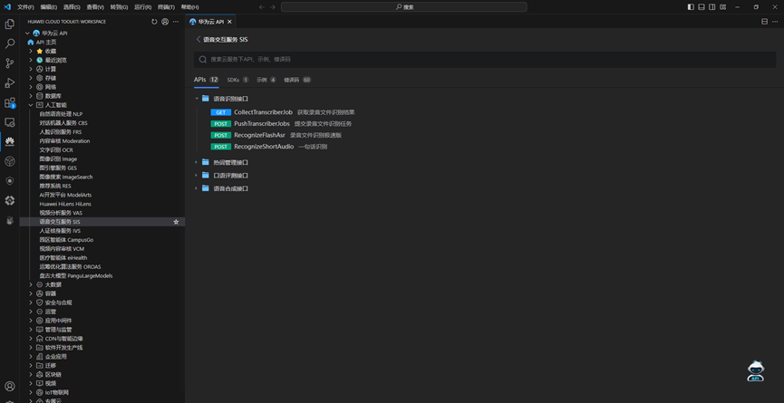
Task: Open the 文件(F) menu
Action: [25, 7]
